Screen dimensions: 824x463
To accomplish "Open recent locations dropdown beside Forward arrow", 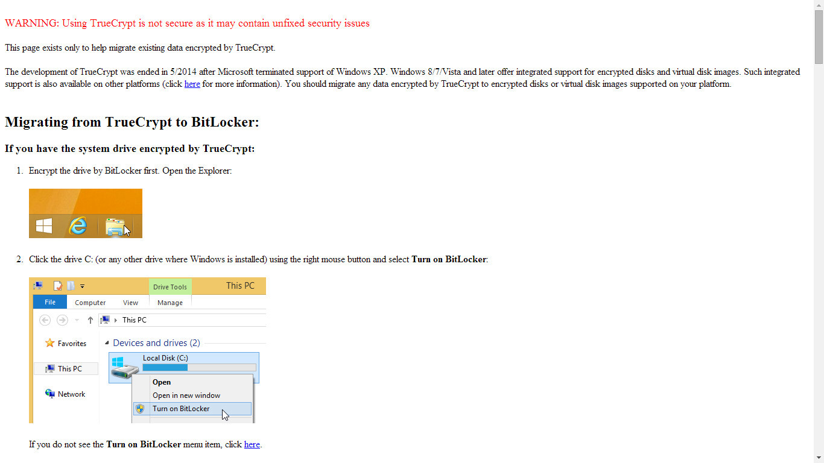I will pos(77,320).
